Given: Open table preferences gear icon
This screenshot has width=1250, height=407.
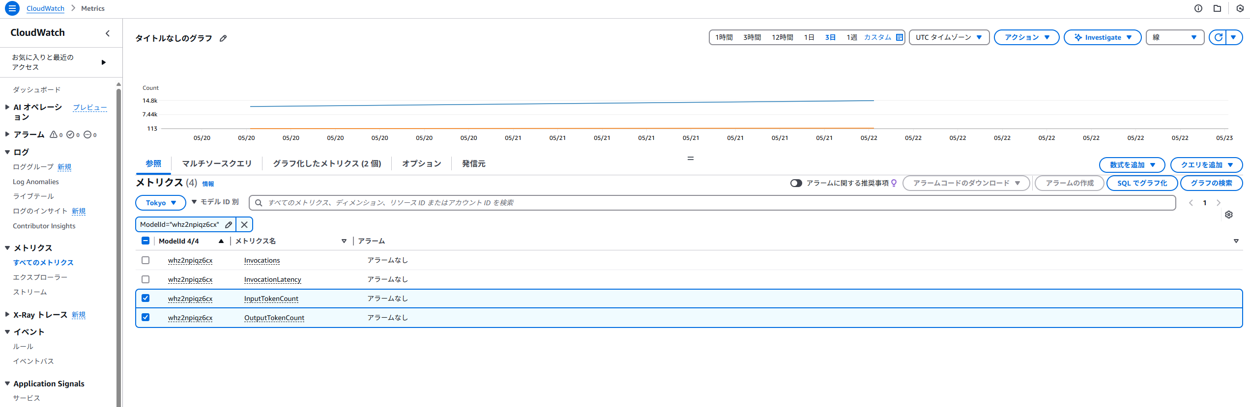Looking at the screenshot, I should (1229, 215).
